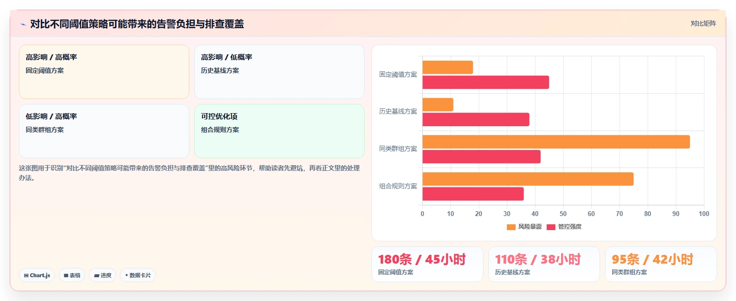Click the 同类群组方案 y-axis label
736x301 pixels.
[x=398, y=149]
